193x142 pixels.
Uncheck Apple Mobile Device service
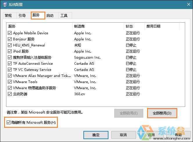click(x=10, y=33)
